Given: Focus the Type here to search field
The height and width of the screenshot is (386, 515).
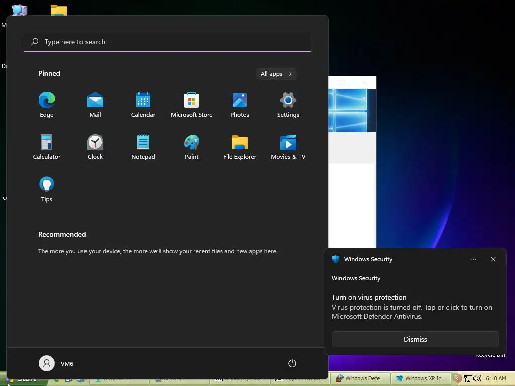Looking at the screenshot, I should coord(167,42).
